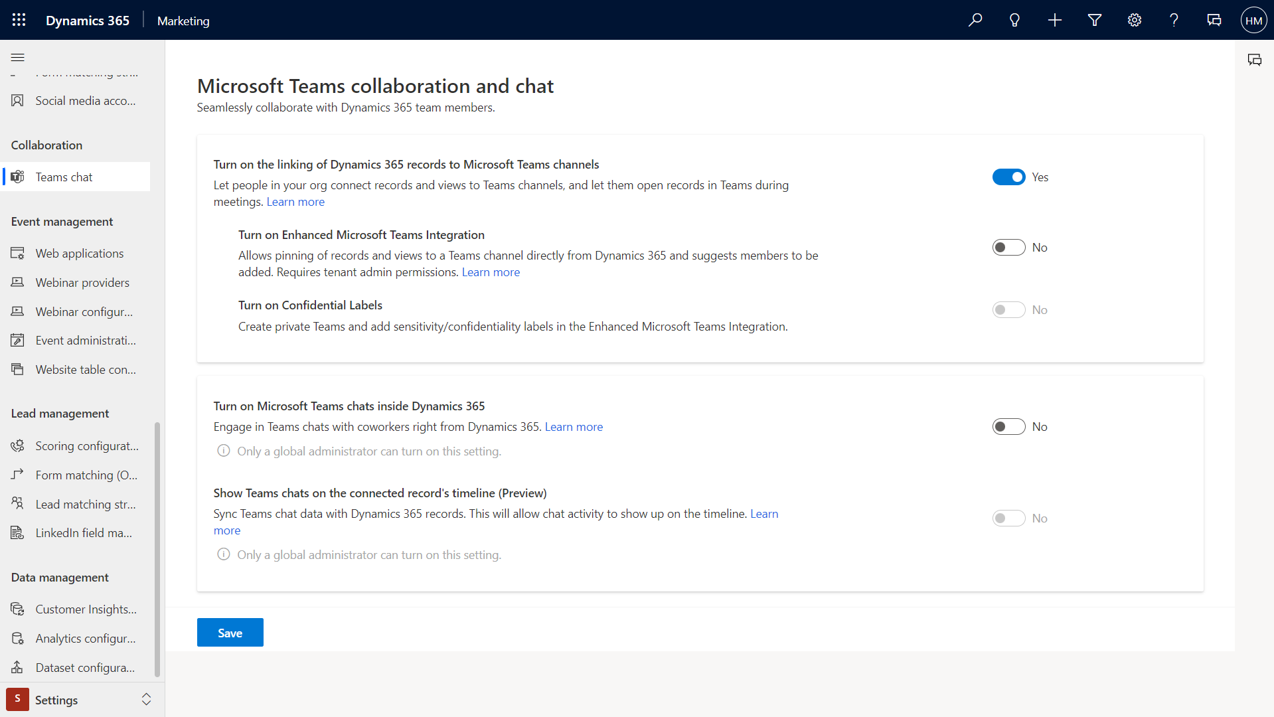
Task: Turn off linking records to Teams channels
Action: coord(1008,177)
